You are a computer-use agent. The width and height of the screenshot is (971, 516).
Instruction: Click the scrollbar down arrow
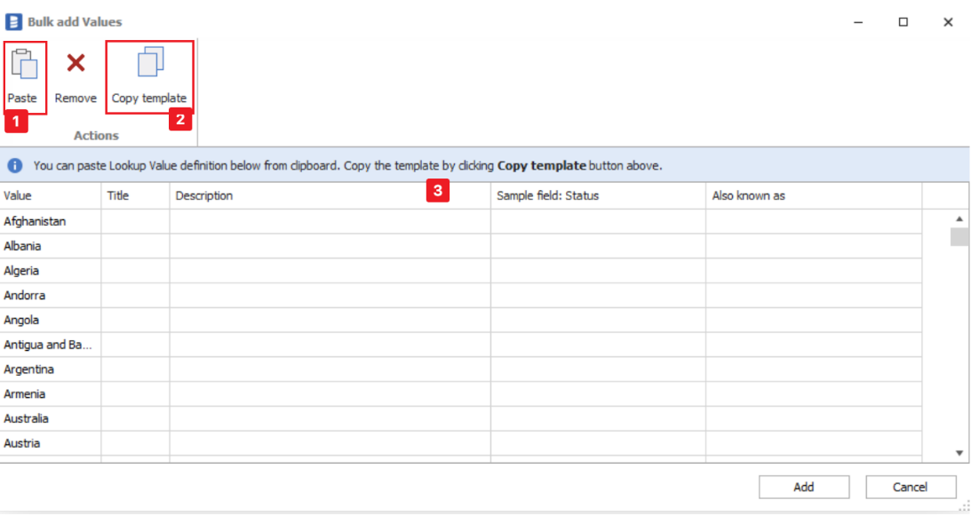[959, 453]
